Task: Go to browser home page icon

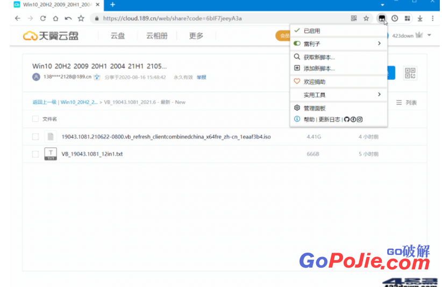Action: (55, 19)
